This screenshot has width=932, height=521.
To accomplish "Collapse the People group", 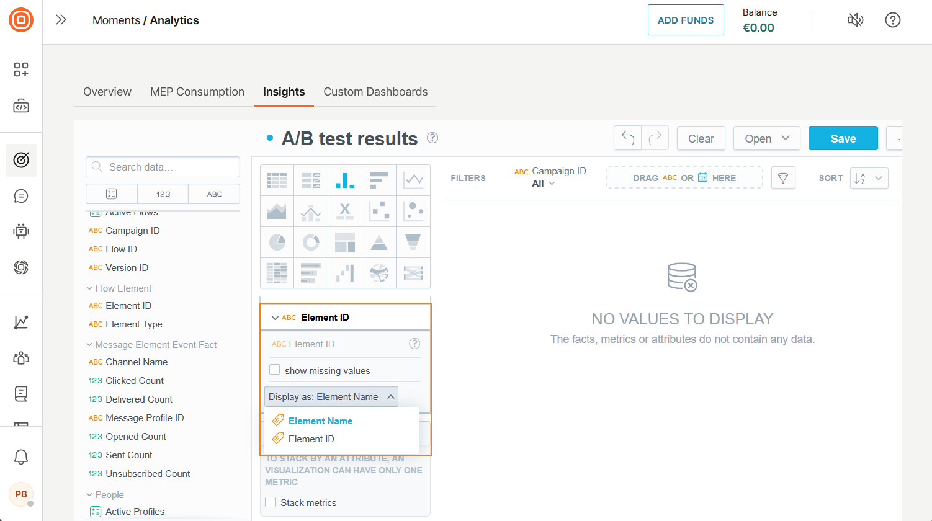I will (89, 495).
